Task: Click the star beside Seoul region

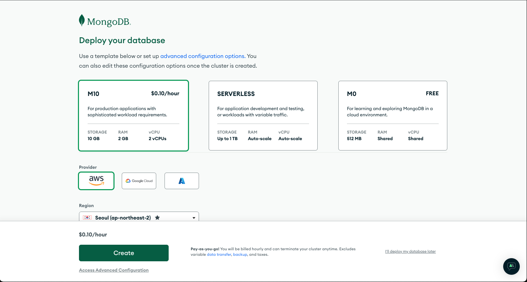Action: point(157,217)
